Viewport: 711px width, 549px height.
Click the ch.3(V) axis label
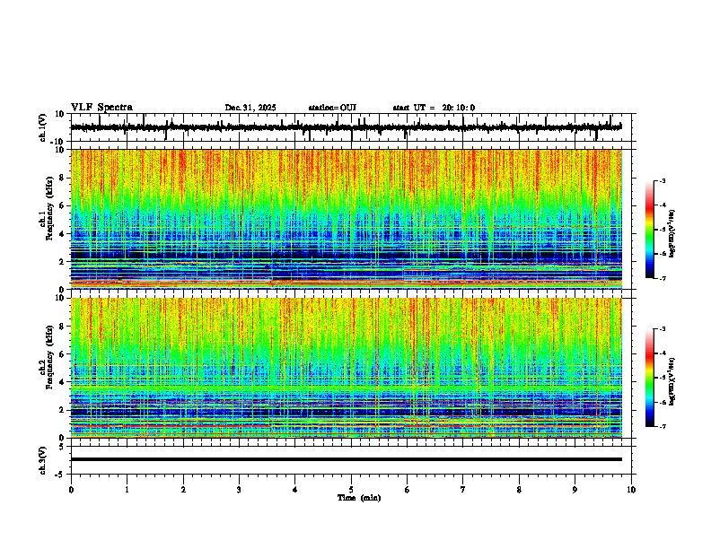[43, 460]
